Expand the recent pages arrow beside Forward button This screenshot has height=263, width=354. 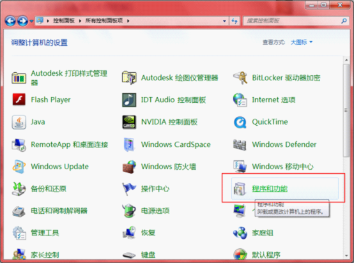[x=31, y=21]
